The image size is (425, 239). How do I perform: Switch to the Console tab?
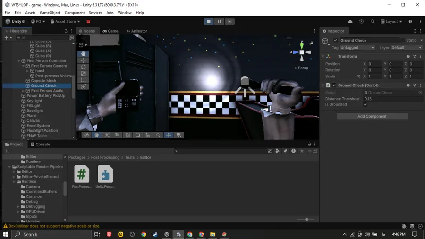click(41, 144)
